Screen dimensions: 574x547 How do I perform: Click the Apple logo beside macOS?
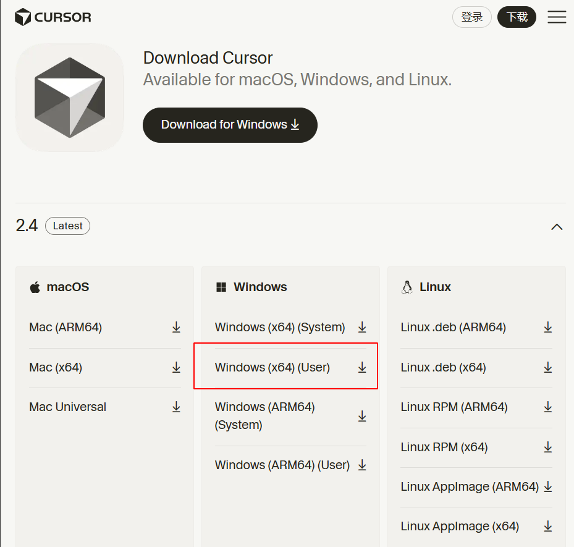(35, 287)
